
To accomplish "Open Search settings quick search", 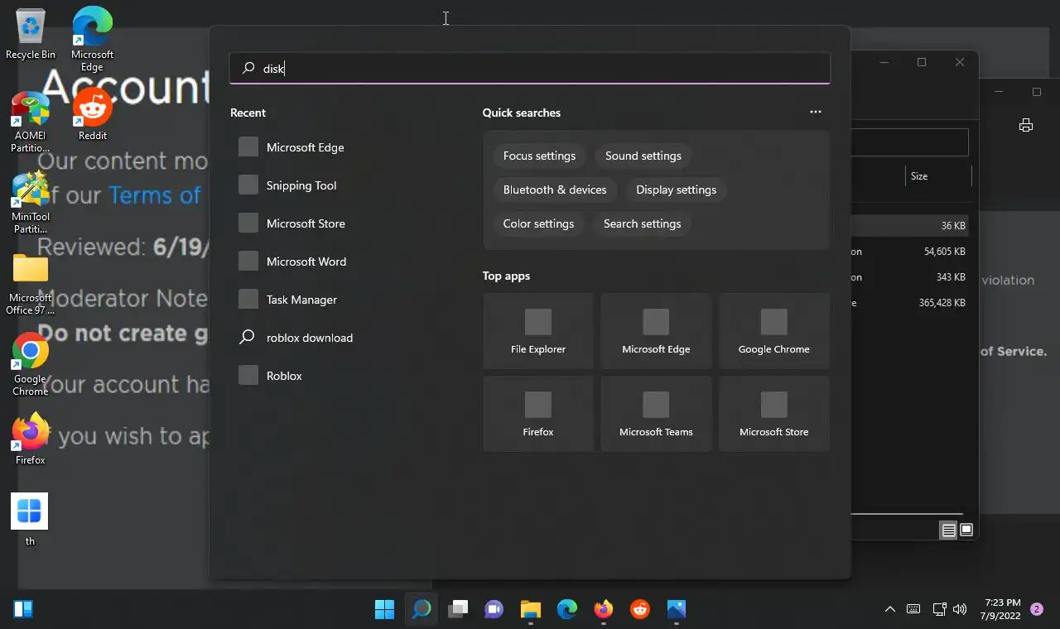I will click(642, 223).
